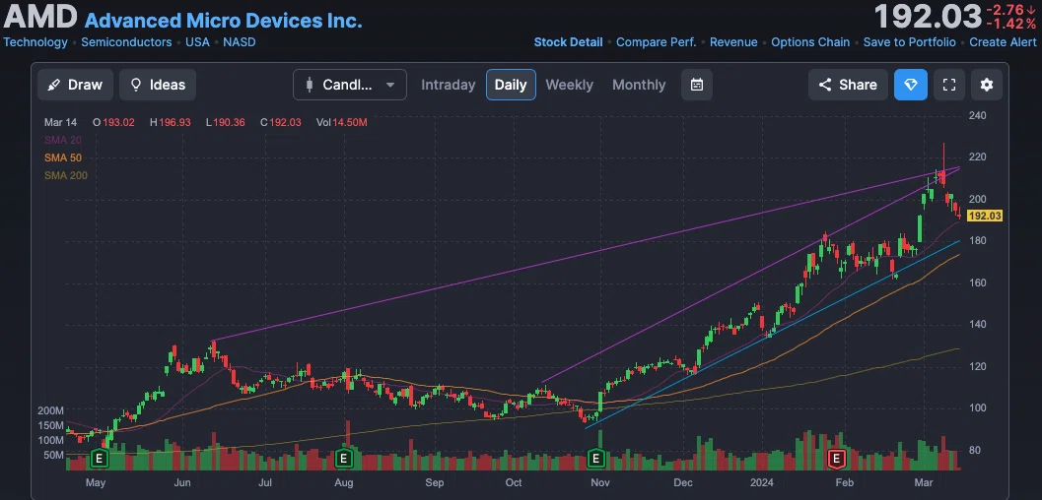Click the Vol 14.50M readout
Viewport: 1042px width, 500px height.
341,123
